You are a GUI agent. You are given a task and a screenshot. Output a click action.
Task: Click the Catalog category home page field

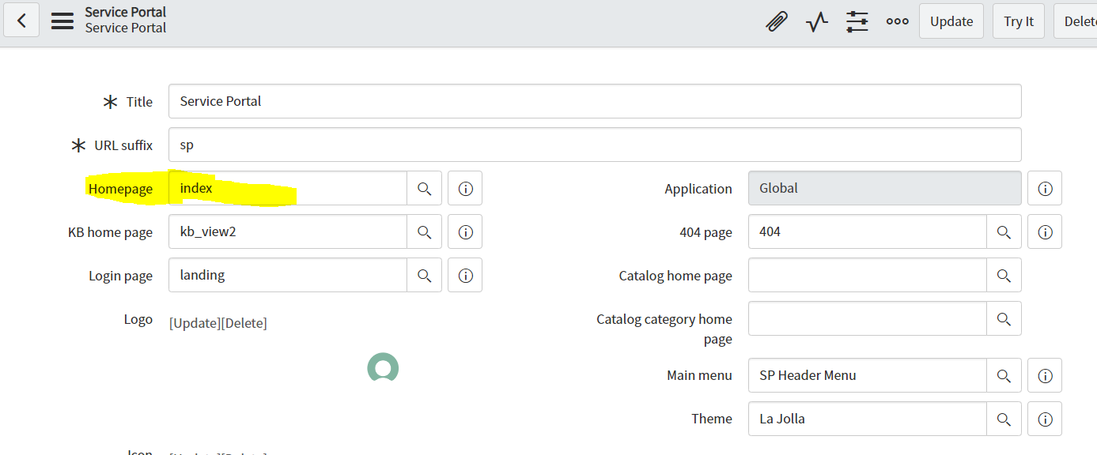coord(868,318)
